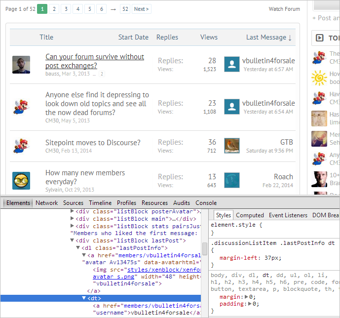Screen dimensions: 340x318
Task: Switch to the Network tab
Action: tap(46, 203)
